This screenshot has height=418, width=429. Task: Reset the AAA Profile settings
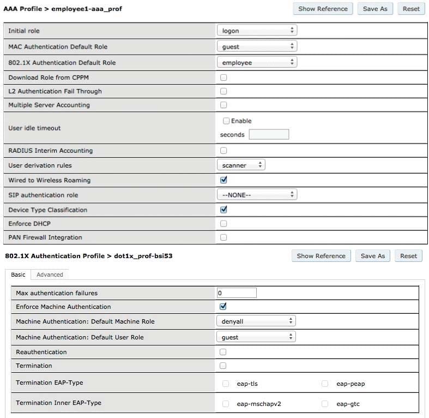tap(411, 9)
